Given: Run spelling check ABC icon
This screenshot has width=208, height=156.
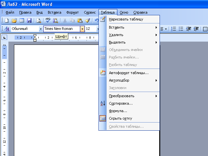Looking at the screenshot, I should 48,20.
